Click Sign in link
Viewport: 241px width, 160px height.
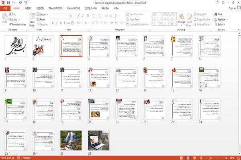(x=232, y=8)
